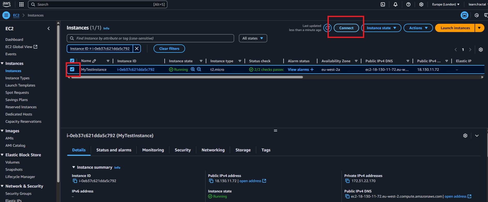Toggle the hamburger navigation menu

click(x=6, y=15)
